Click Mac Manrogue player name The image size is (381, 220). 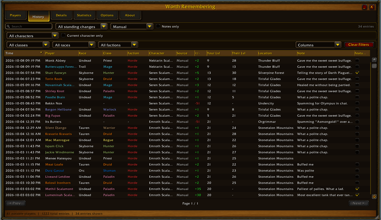(x=57, y=140)
